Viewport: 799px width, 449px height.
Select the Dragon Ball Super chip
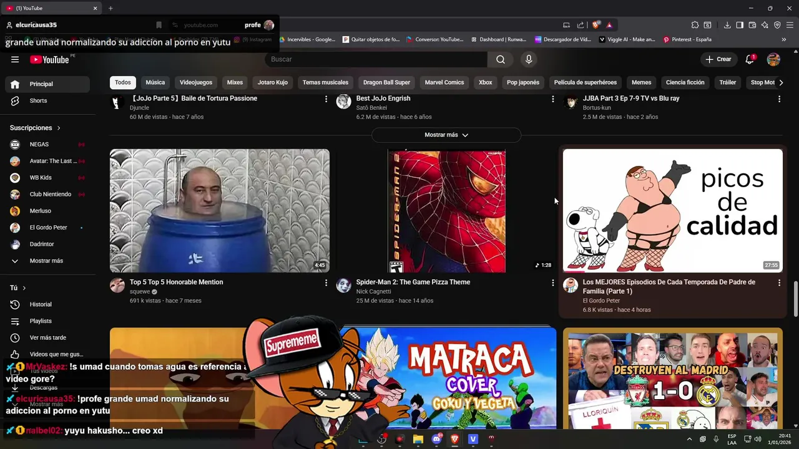(x=386, y=82)
